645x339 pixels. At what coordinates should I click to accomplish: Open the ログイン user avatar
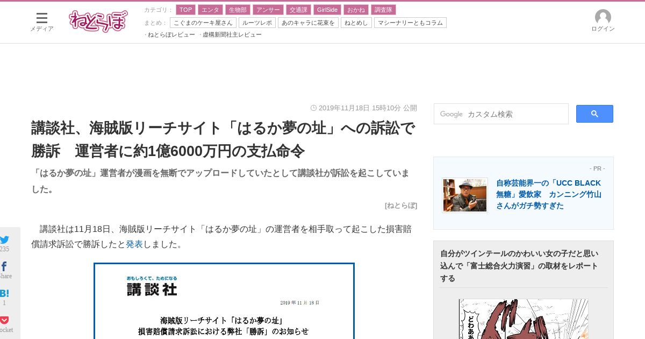(x=603, y=21)
